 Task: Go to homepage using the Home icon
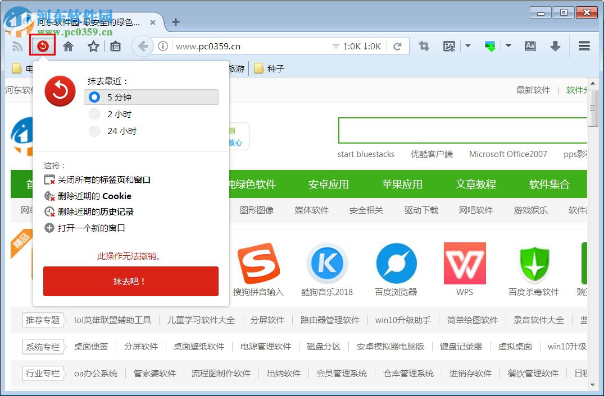pyautogui.click(x=68, y=45)
